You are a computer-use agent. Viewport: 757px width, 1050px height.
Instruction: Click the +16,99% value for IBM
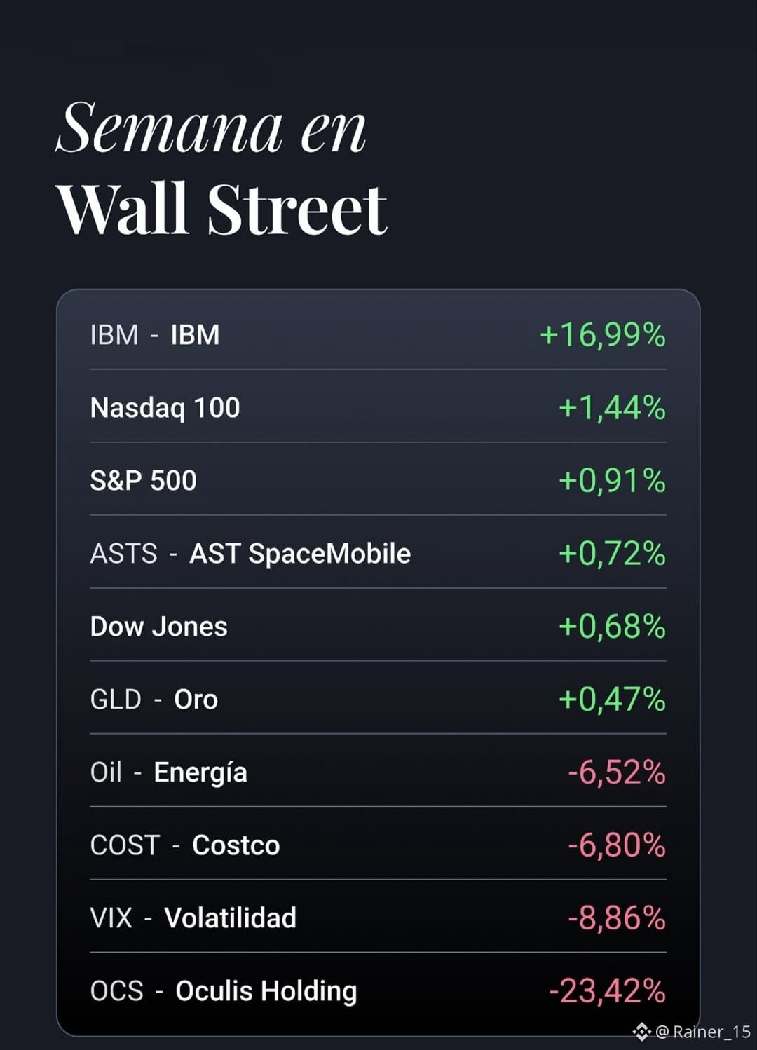pos(603,334)
